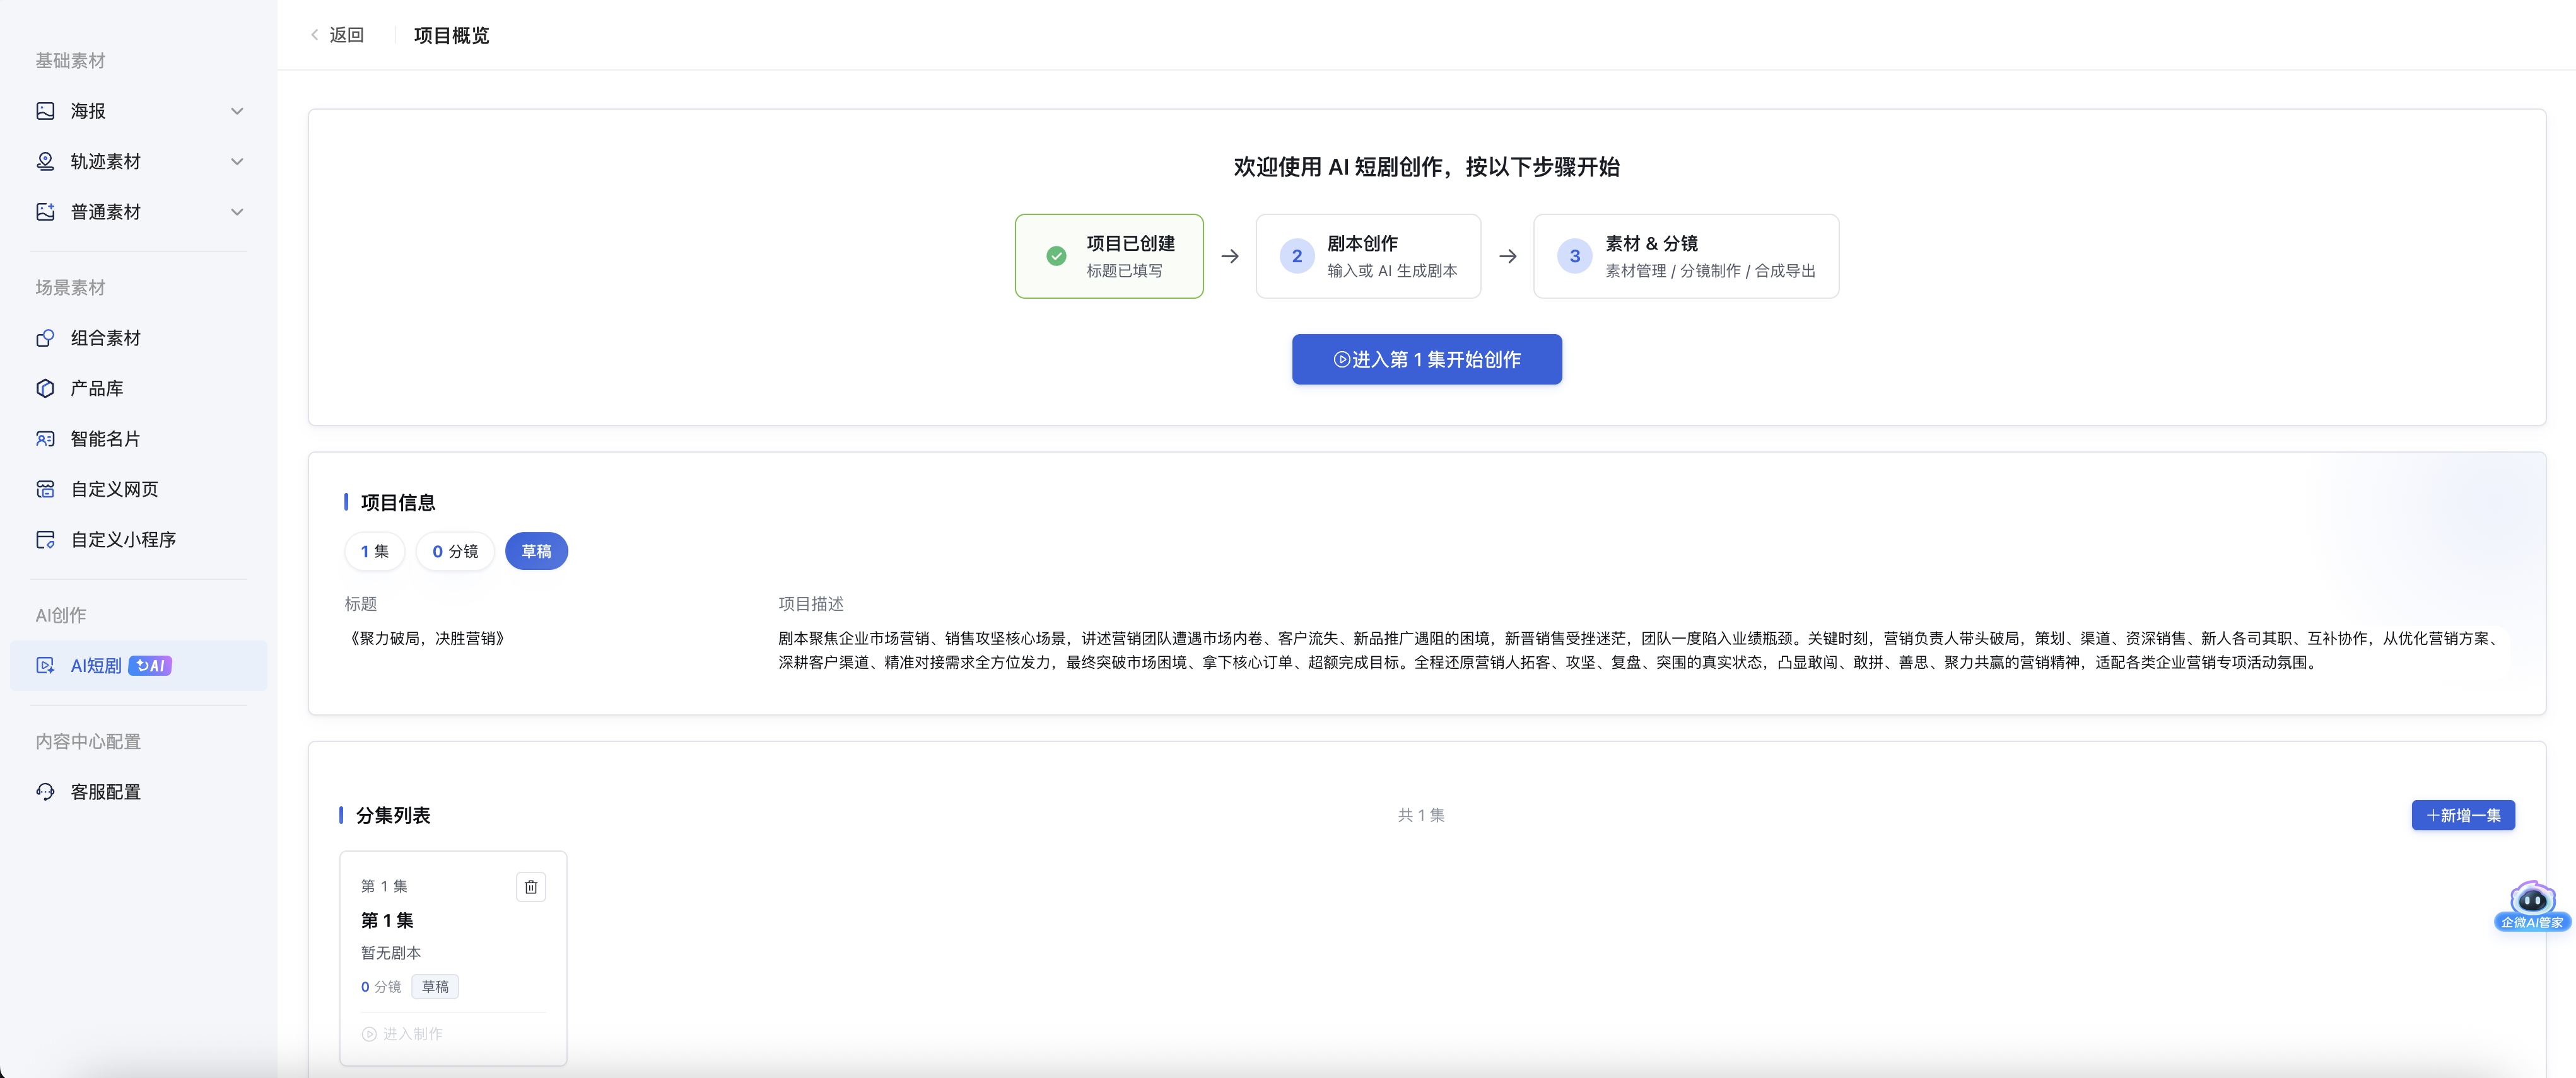Open the 企微AI管家 robot assistant
This screenshot has height=1078, width=2576.
[2532, 906]
